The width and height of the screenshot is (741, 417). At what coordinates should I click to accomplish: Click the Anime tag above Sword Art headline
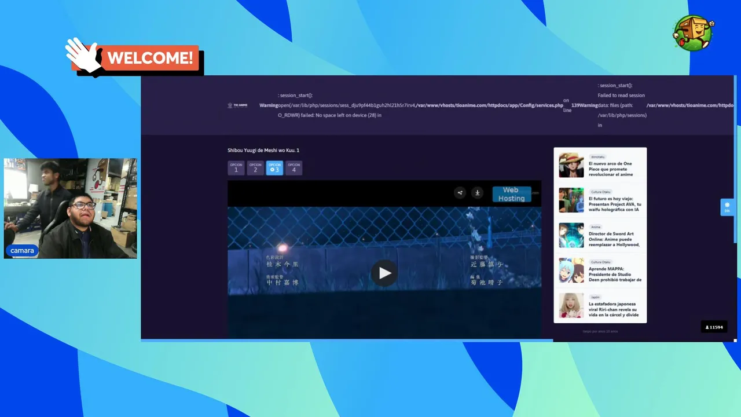tap(596, 227)
